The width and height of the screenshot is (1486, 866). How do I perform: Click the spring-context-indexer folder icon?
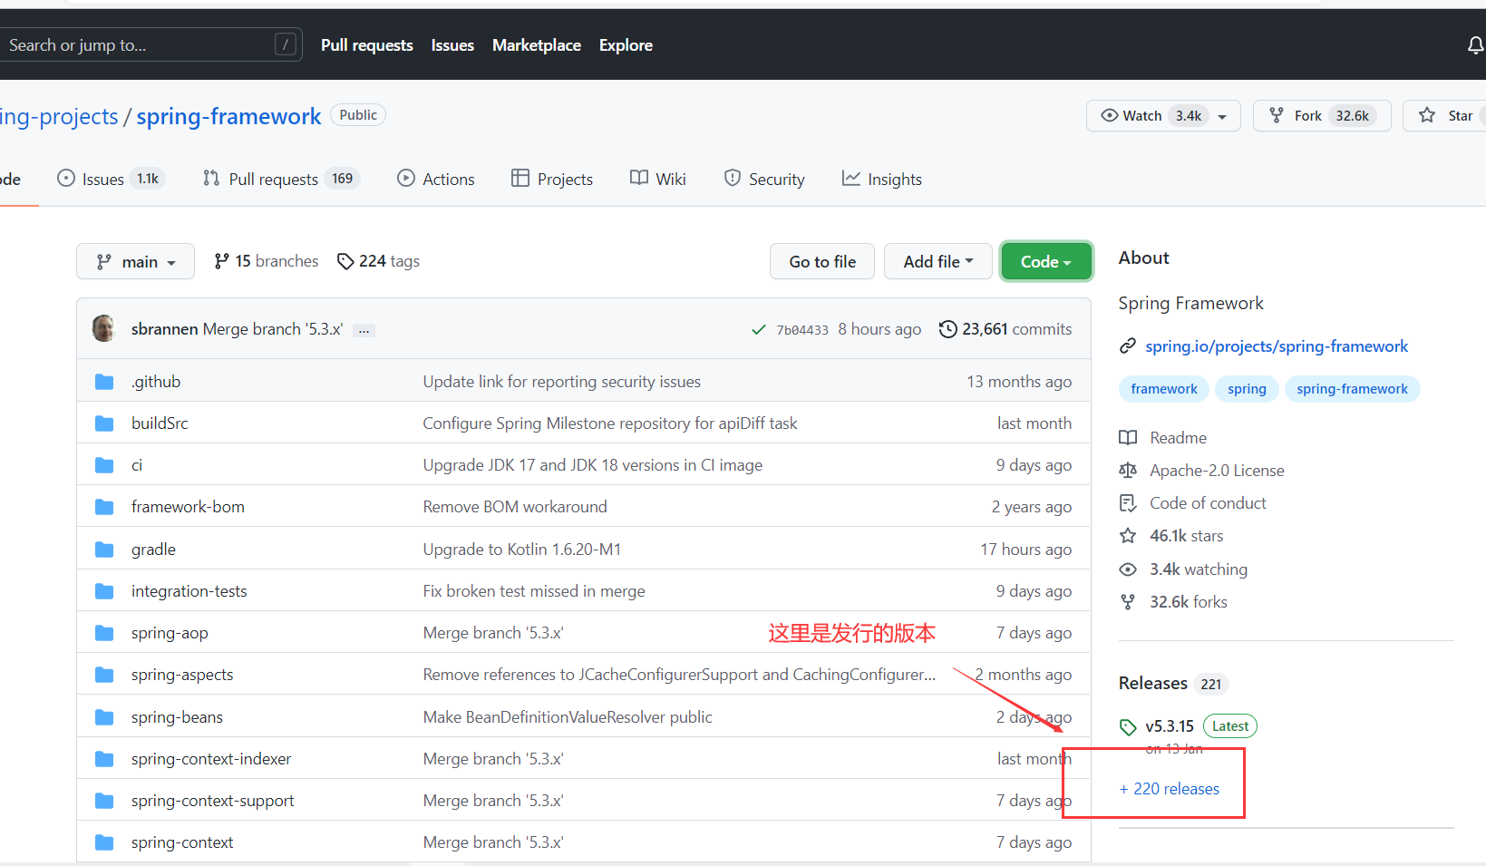pyautogui.click(x=104, y=759)
